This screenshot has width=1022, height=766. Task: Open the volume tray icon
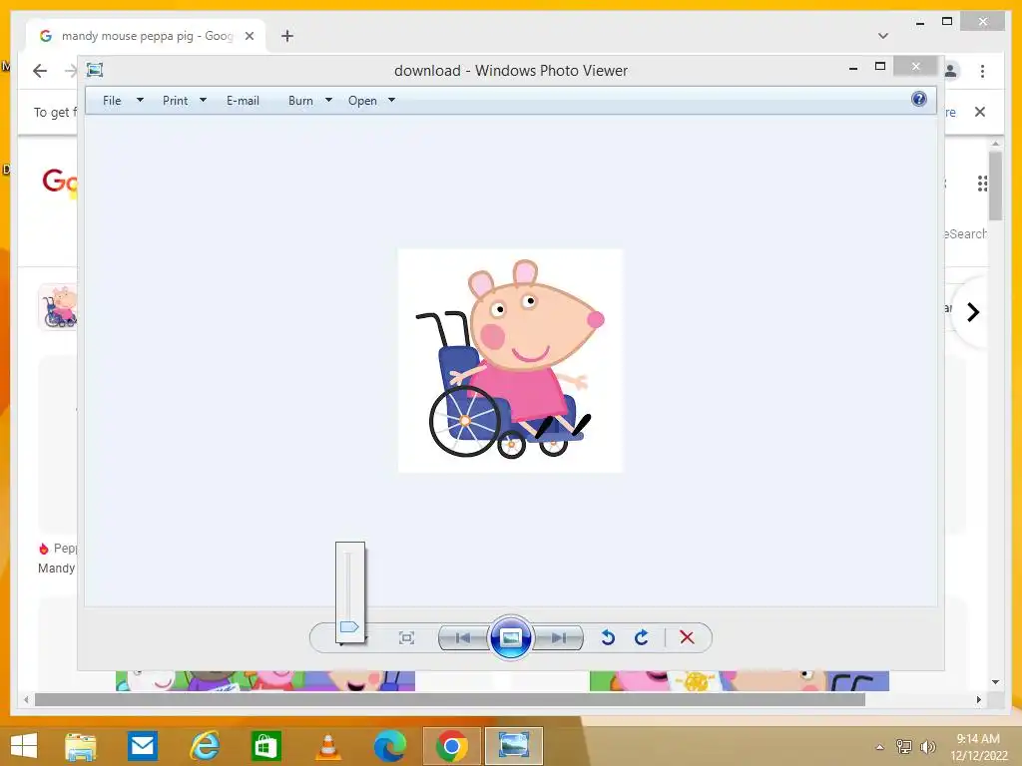928,746
